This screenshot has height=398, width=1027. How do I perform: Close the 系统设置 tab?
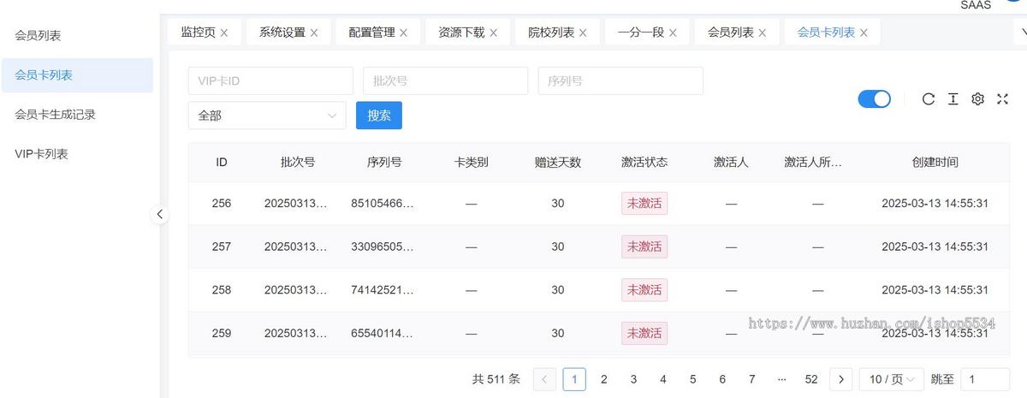point(314,33)
